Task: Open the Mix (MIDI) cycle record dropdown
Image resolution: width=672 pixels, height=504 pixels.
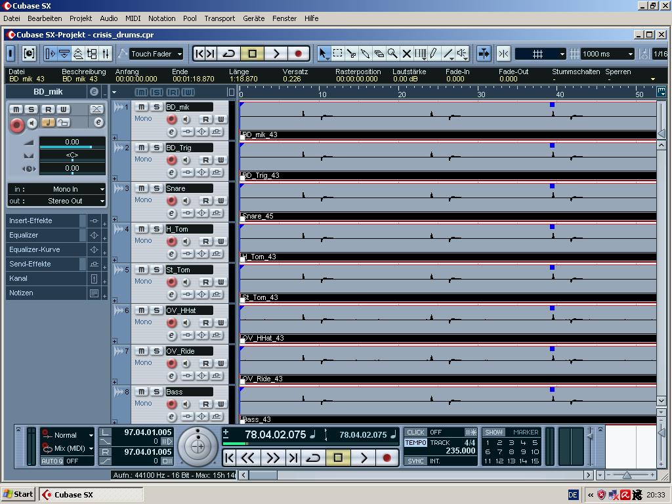Action: click(x=68, y=448)
